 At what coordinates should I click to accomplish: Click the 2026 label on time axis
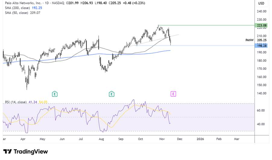point(200,139)
